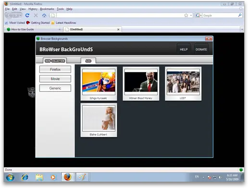This screenshot has height=188, width=248.
Task: Click in the Google search box
Action: coord(220,15)
